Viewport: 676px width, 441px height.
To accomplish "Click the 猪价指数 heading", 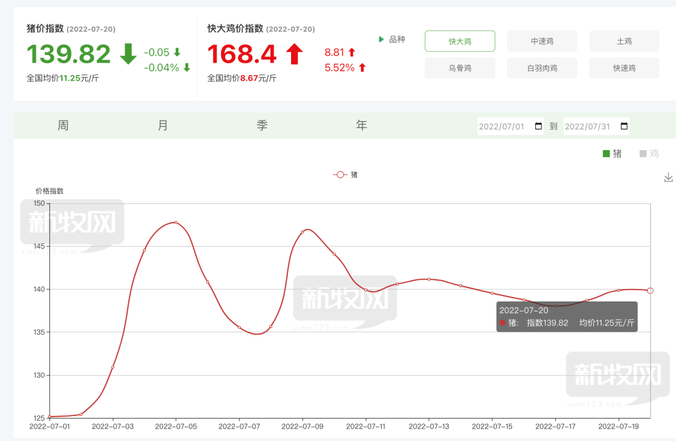I will [x=45, y=28].
